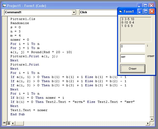This screenshot has width=158, height=129.
Task: Minimize the Project1 code window
Action: pyautogui.click(x=139, y=5)
